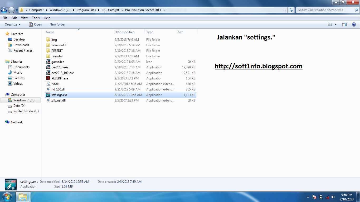Open the File menu
The width and height of the screenshot is (360, 202).
tap(5, 18)
